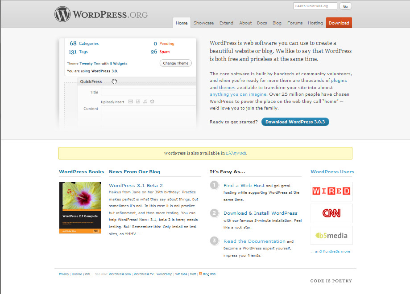The height and width of the screenshot is (294, 410).
Task: Click the and hundreds more link
Action: click(x=330, y=251)
